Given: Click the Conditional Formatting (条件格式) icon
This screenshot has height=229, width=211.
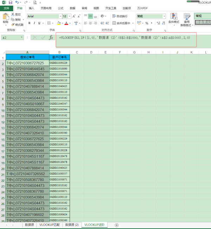Looking at the screenshot, I should 173,19.
